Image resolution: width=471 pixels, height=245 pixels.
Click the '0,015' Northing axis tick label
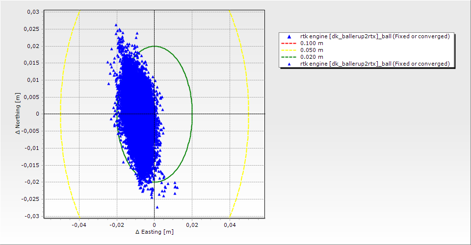pyautogui.click(x=31, y=63)
